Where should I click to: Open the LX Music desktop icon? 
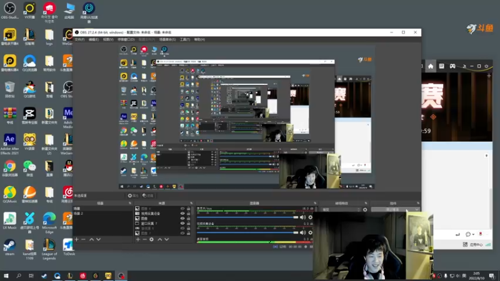pyautogui.click(x=9, y=220)
